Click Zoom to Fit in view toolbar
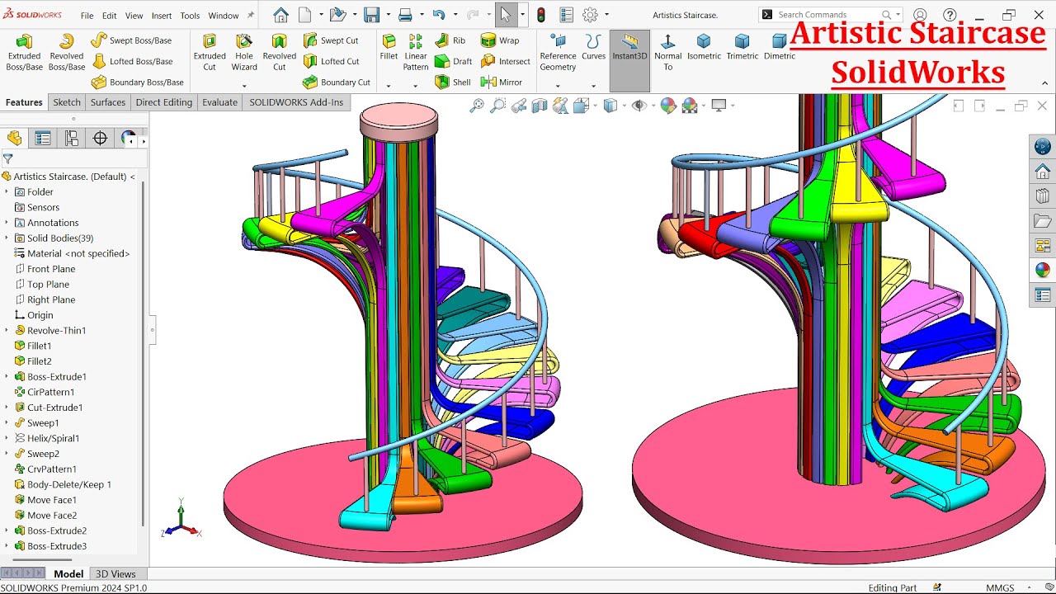Viewport: 1056px width, 594px height. (477, 106)
